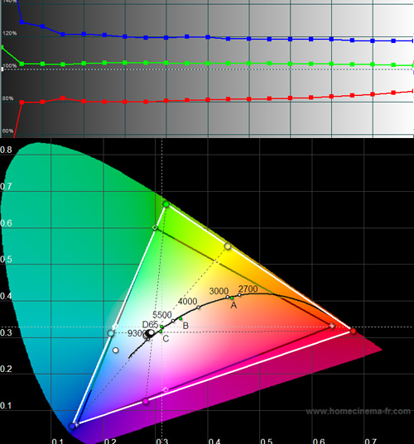This screenshot has height=444, width=414.
Task: Select the 0.1 label on the vertical axis
Action: click(6, 405)
